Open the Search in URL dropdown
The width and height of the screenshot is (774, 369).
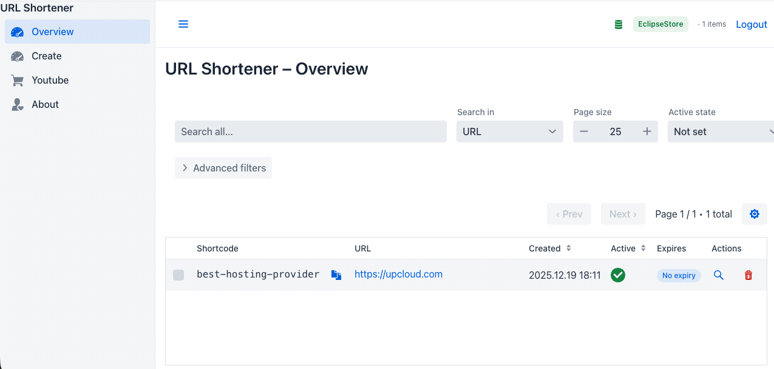[509, 131]
